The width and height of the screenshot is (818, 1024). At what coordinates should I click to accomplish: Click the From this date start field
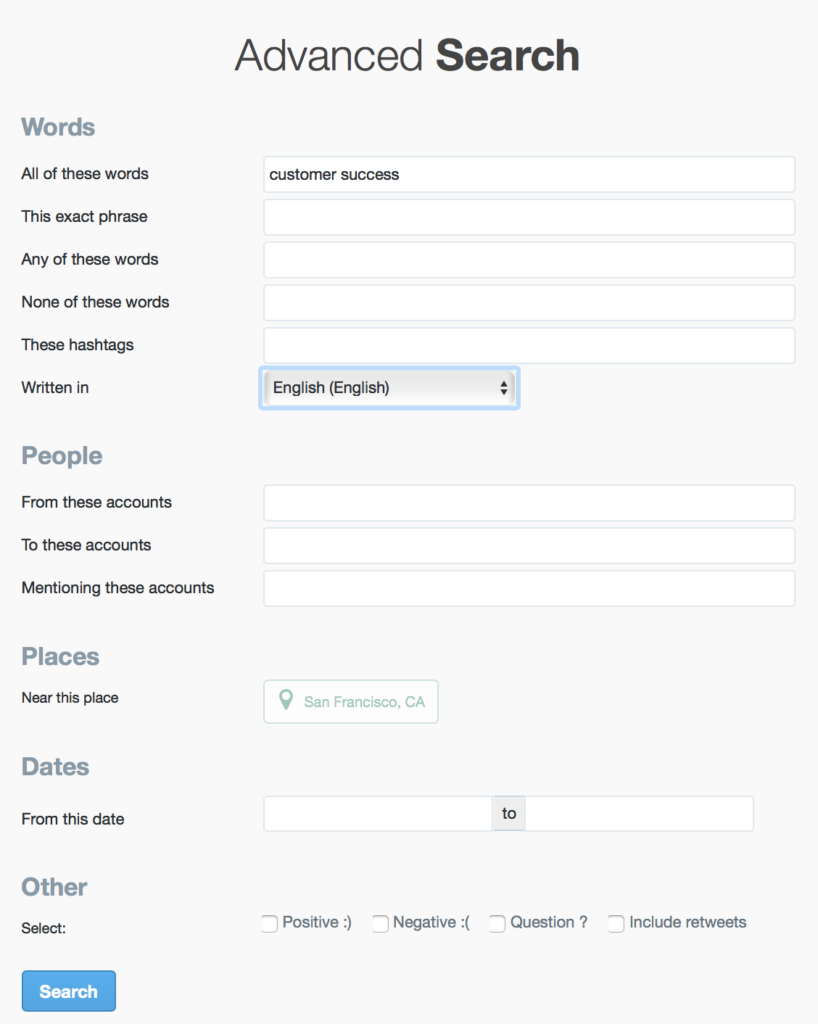(378, 814)
